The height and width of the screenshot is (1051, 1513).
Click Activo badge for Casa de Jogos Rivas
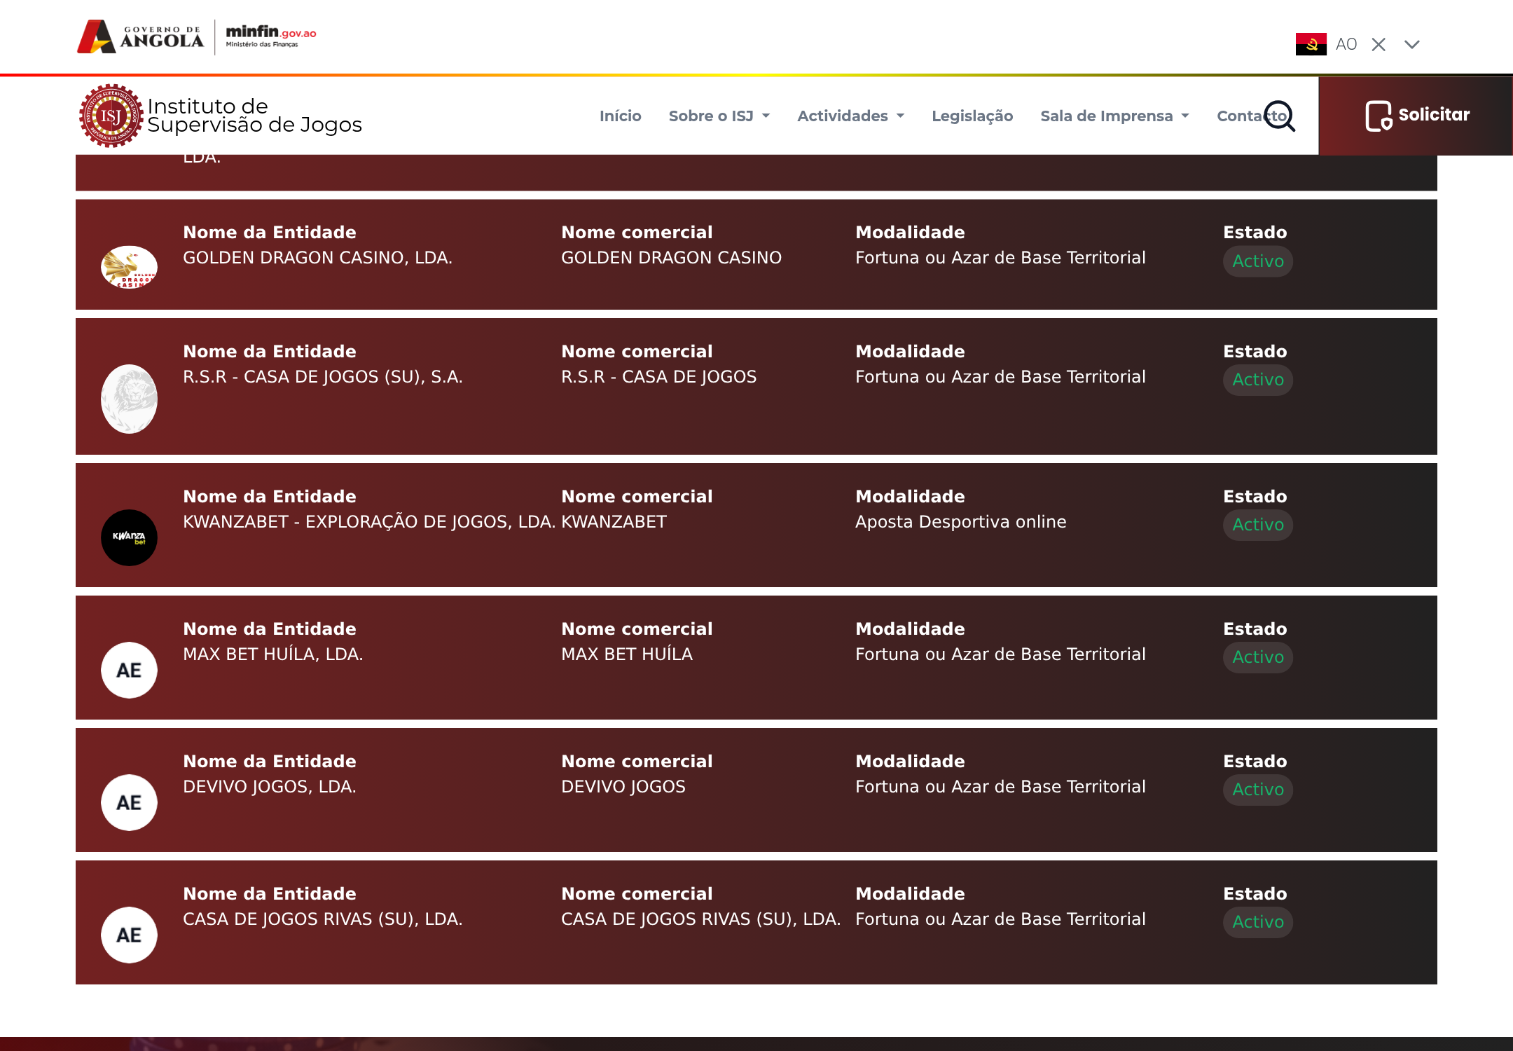coord(1258,922)
